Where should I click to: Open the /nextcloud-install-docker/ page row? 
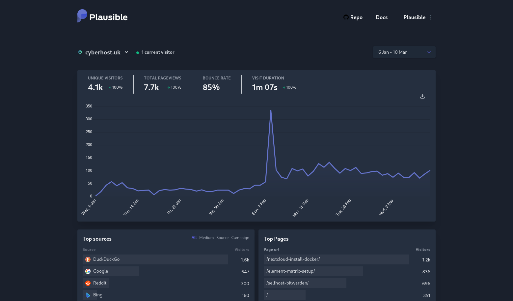(x=347, y=259)
